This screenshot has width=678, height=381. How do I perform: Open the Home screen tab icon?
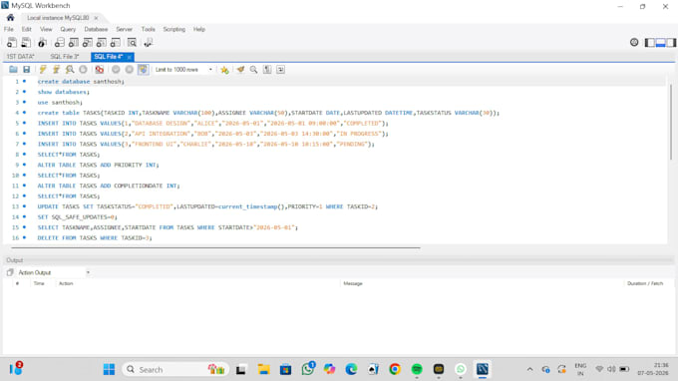(x=10, y=18)
